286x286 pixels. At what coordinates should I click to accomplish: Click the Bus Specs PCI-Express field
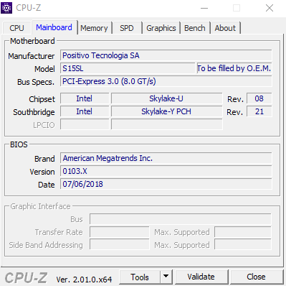point(166,81)
